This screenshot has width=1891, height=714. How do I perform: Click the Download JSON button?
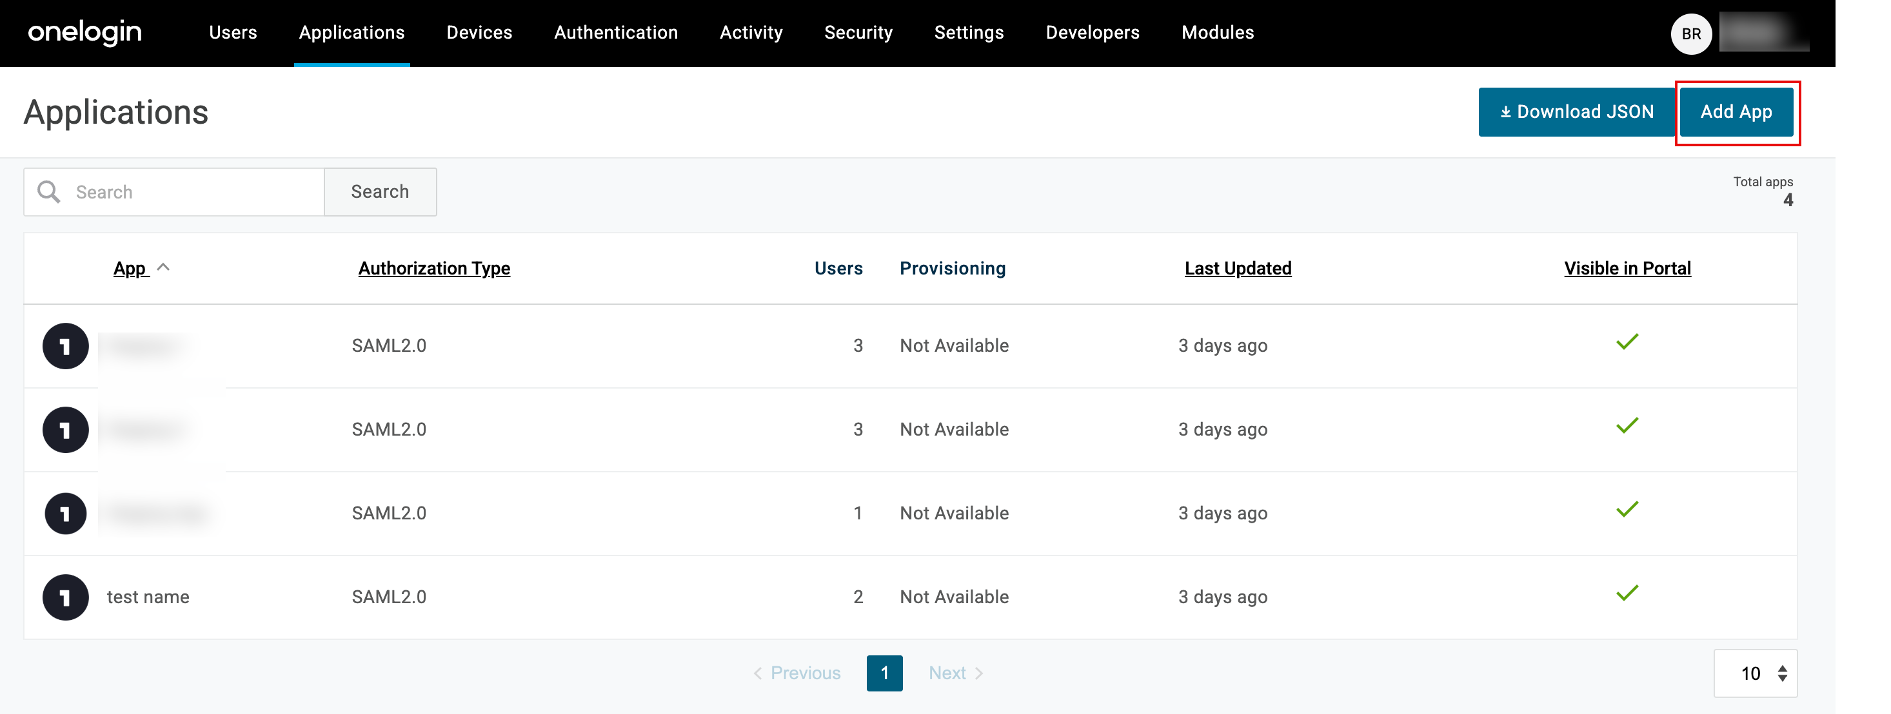(1576, 111)
